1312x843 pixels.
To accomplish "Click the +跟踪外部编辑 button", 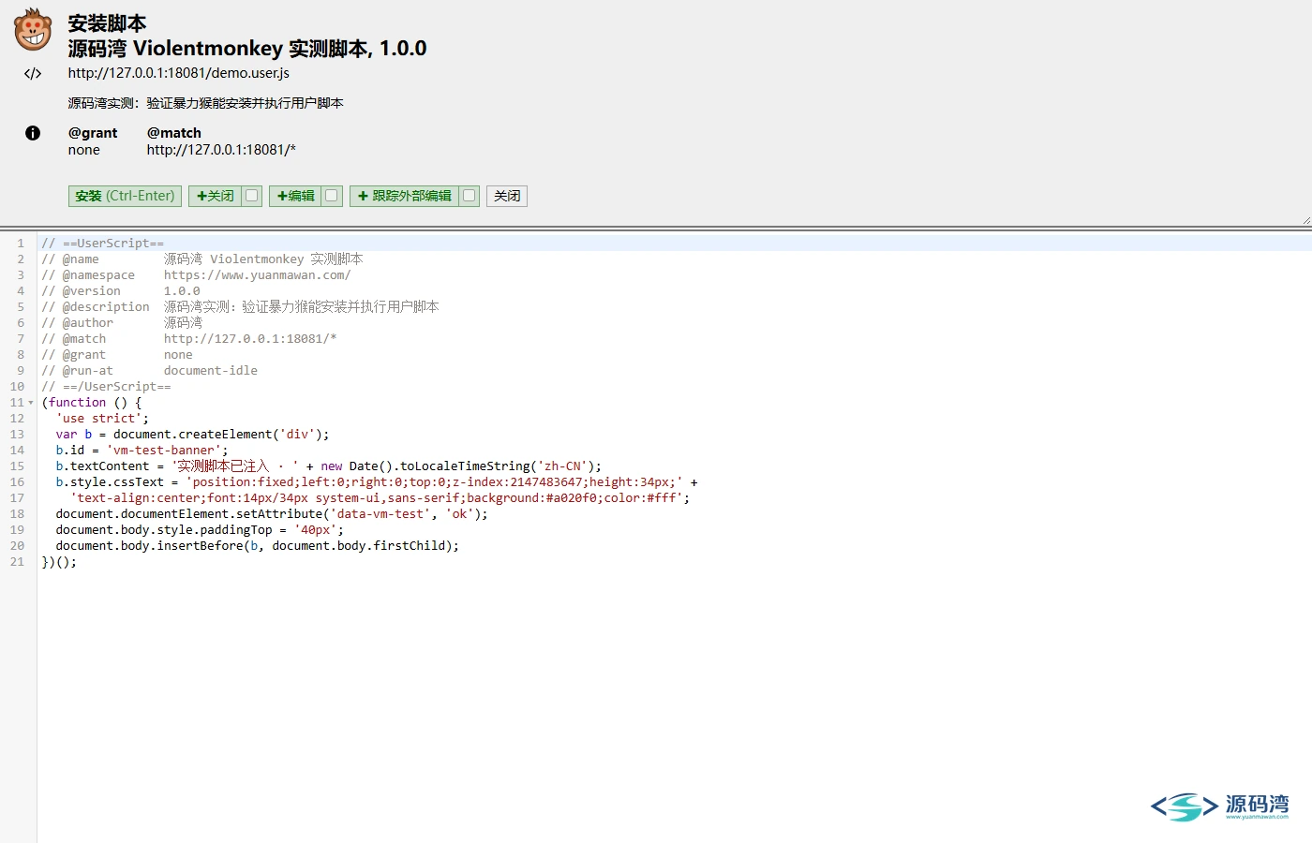I will (x=404, y=196).
